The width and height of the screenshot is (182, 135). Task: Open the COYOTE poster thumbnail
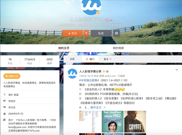pos(135,122)
